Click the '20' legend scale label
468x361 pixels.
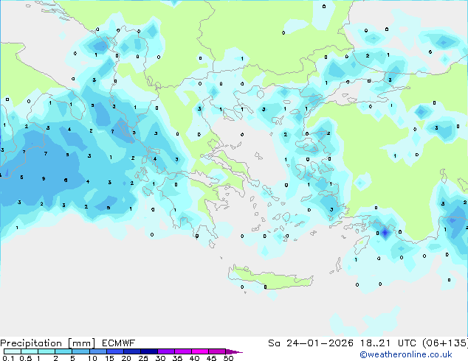point(126,358)
